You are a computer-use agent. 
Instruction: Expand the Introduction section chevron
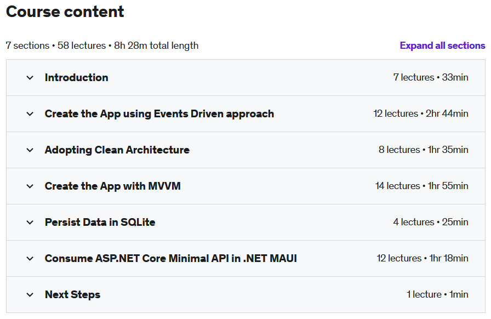30,78
